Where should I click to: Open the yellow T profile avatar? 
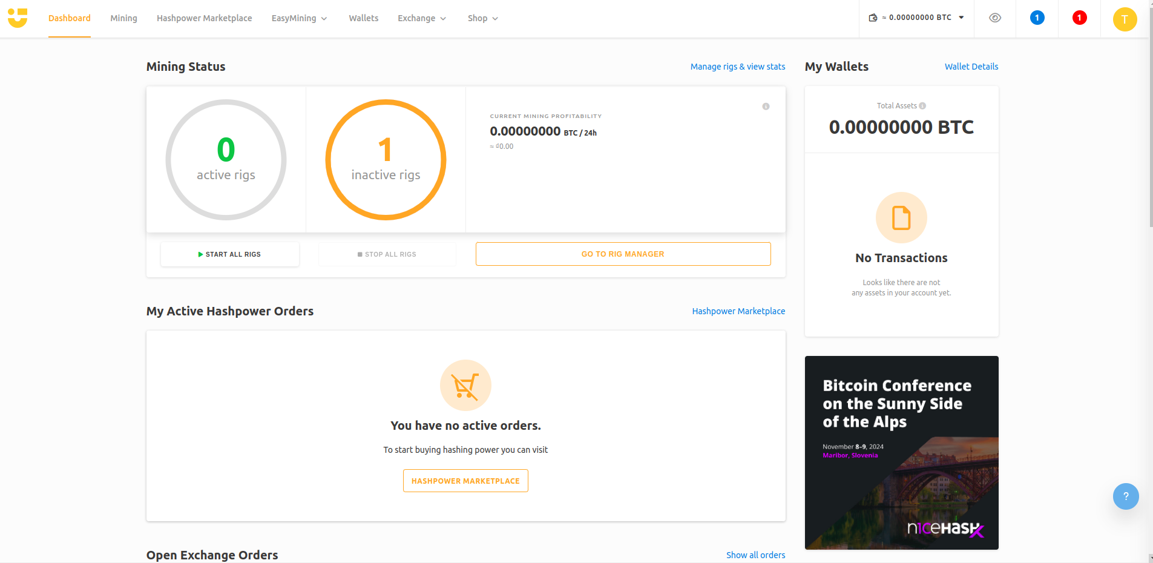point(1125,19)
